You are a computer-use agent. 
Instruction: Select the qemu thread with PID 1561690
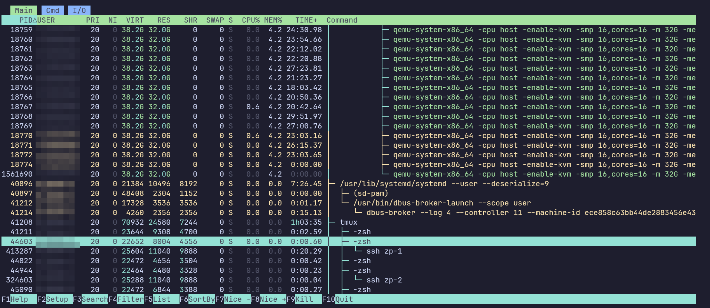pyautogui.click(x=349, y=174)
